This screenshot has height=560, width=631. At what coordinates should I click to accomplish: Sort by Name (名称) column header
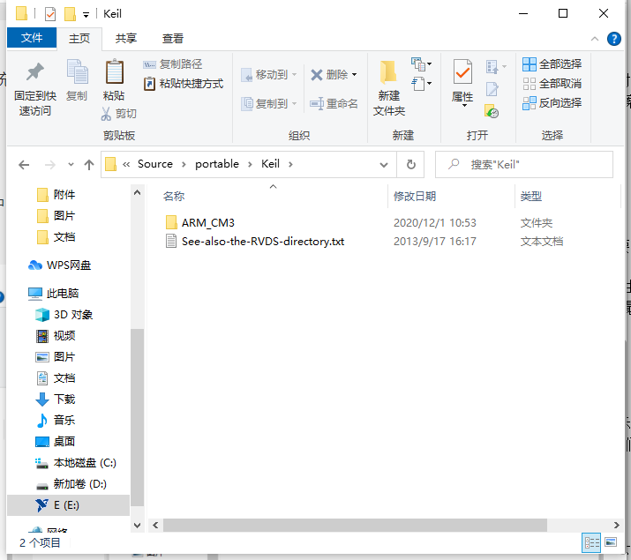click(x=174, y=196)
